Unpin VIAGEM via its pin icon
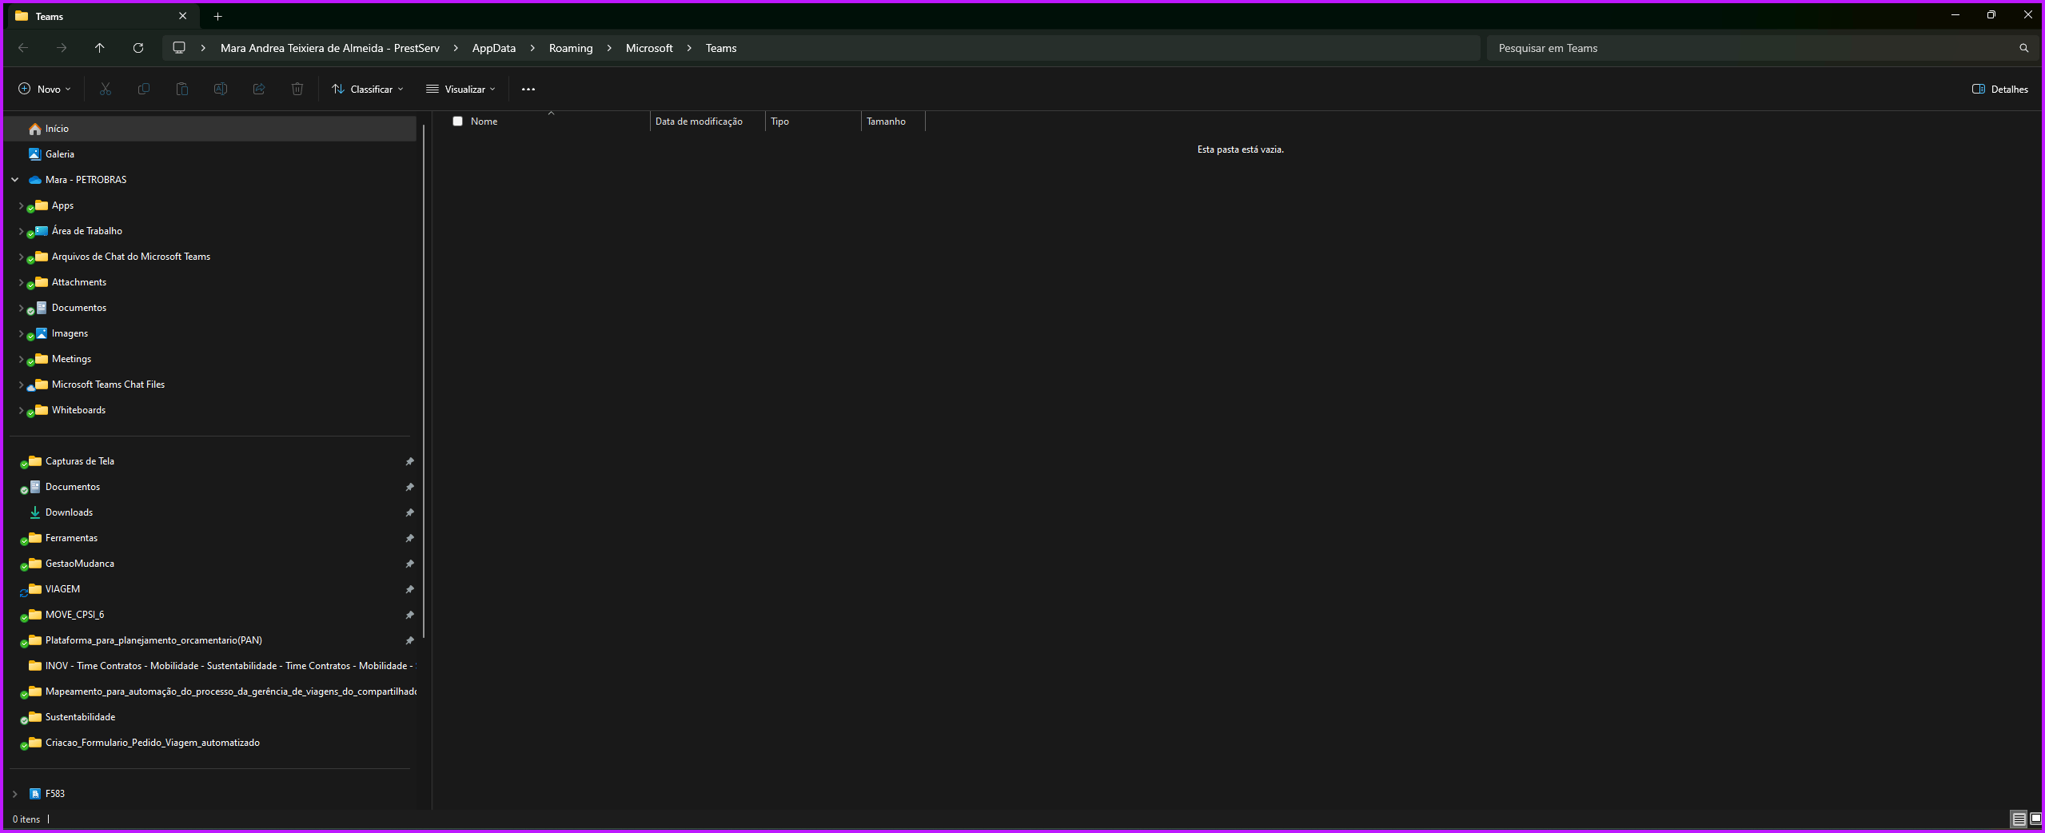The height and width of the screenshot is (833, 2045). 409,589
